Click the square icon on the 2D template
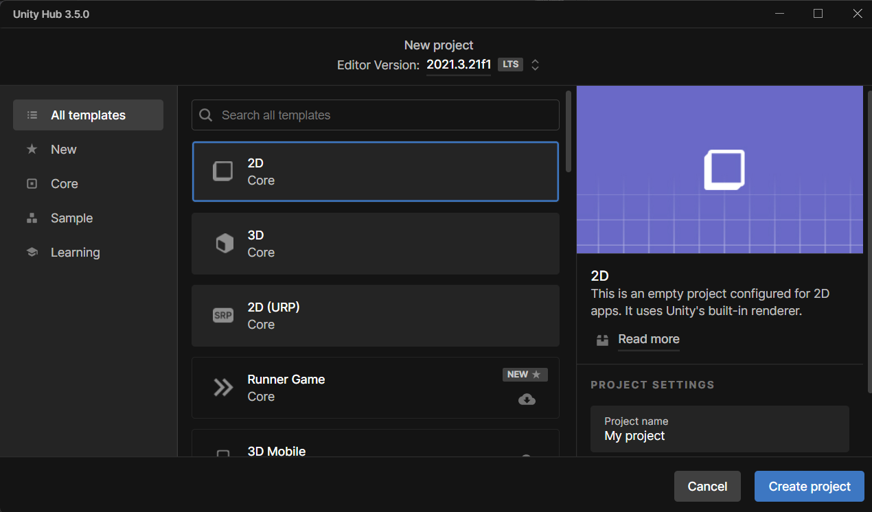872x512 pixels. 222,170
